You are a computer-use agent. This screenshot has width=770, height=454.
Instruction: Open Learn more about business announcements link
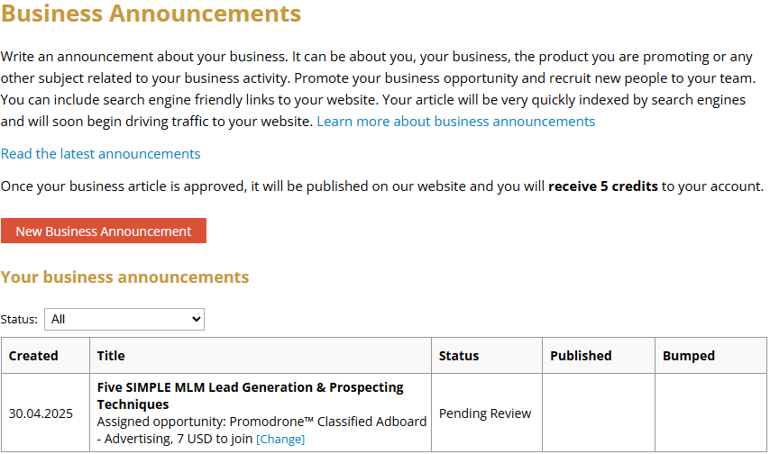(455, 122)
